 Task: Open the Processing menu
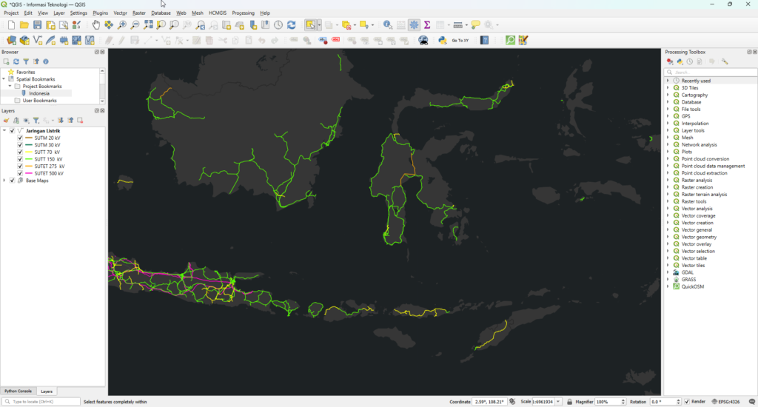(x=243, y=13)
